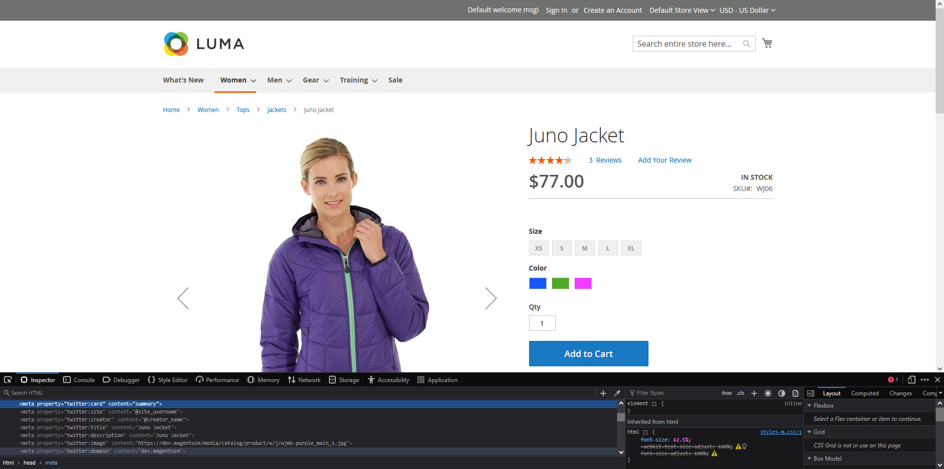This screenshot has height=469, width=944.
Task: Expand the Training menu chevron
Action: tap(375, 81)
